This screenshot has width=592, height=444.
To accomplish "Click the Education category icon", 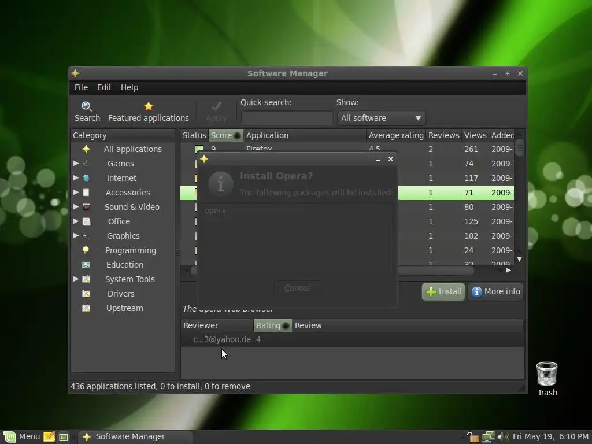I will 86,265.
